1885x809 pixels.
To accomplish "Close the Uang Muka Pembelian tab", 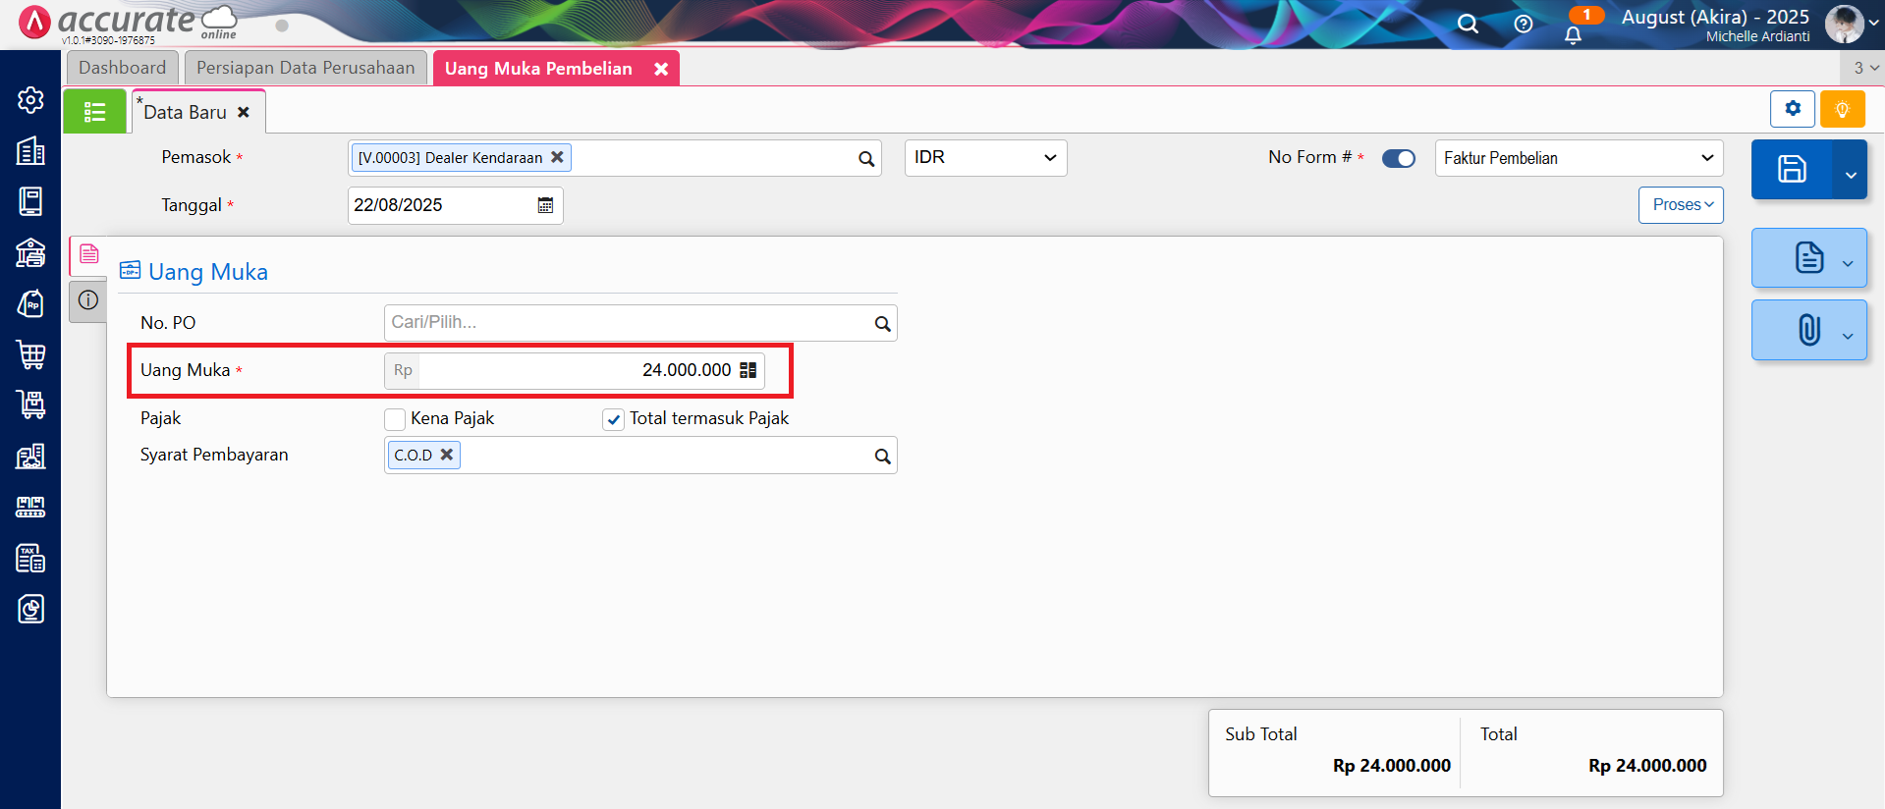I will click(x=661, y=69).
